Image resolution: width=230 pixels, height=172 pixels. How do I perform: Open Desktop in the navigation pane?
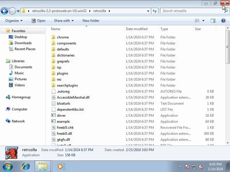tap(21, 37)
